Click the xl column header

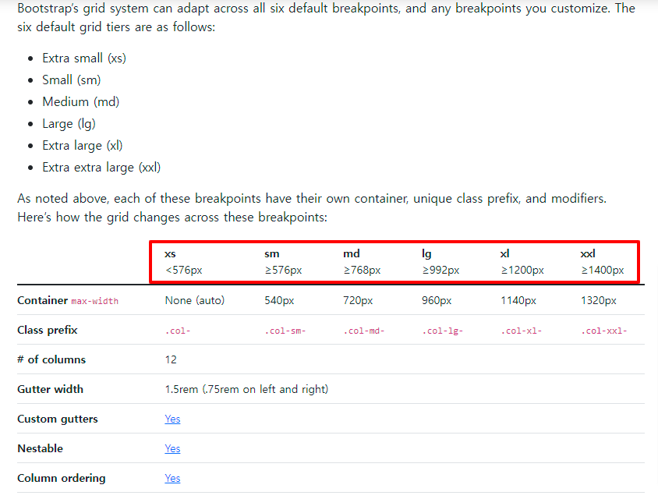tap(522, 262)
